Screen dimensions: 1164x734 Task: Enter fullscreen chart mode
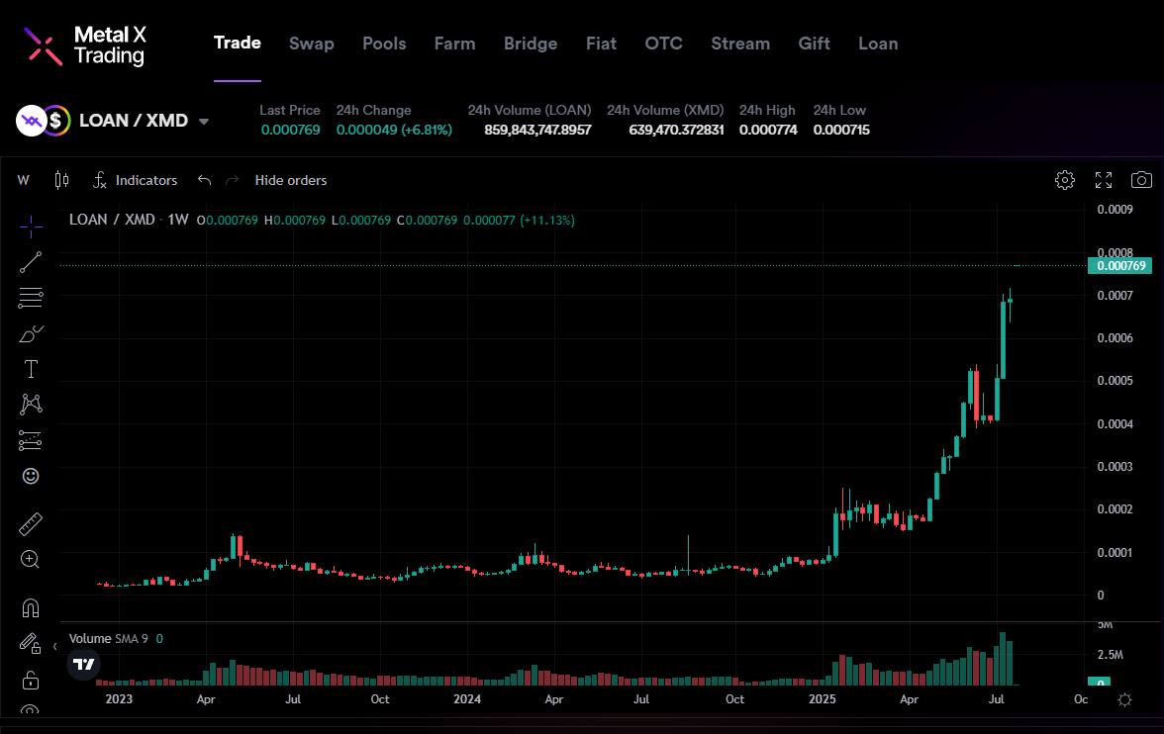point(1103,180)
